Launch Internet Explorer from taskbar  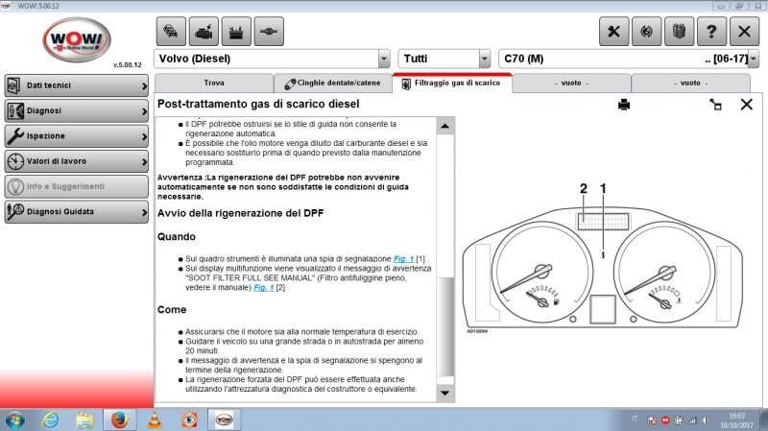click(x=50, y=420)
